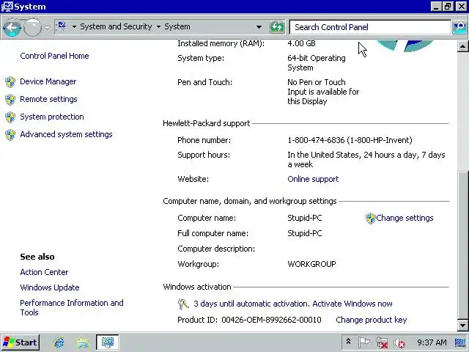Click the scrollbar down arrow
The height and width of the screenshot is (352, 469).
click(462, 325)
